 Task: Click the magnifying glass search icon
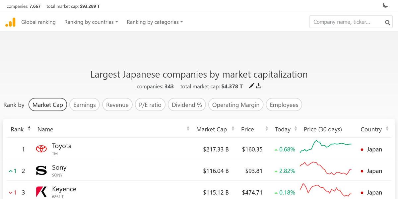[387, 22]
